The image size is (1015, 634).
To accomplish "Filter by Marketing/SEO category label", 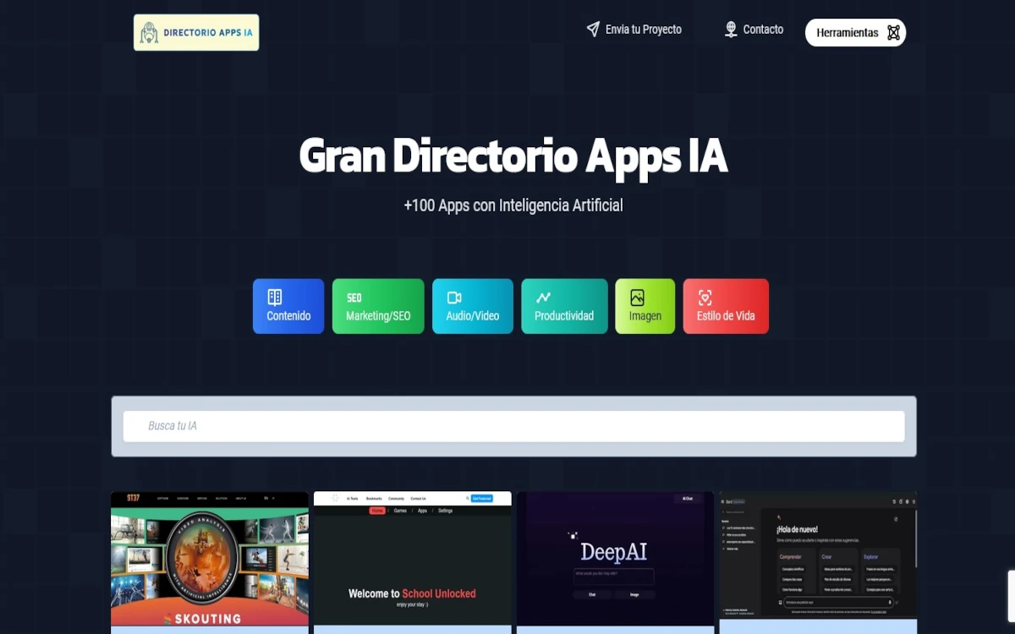I will [x=378, y=316].
